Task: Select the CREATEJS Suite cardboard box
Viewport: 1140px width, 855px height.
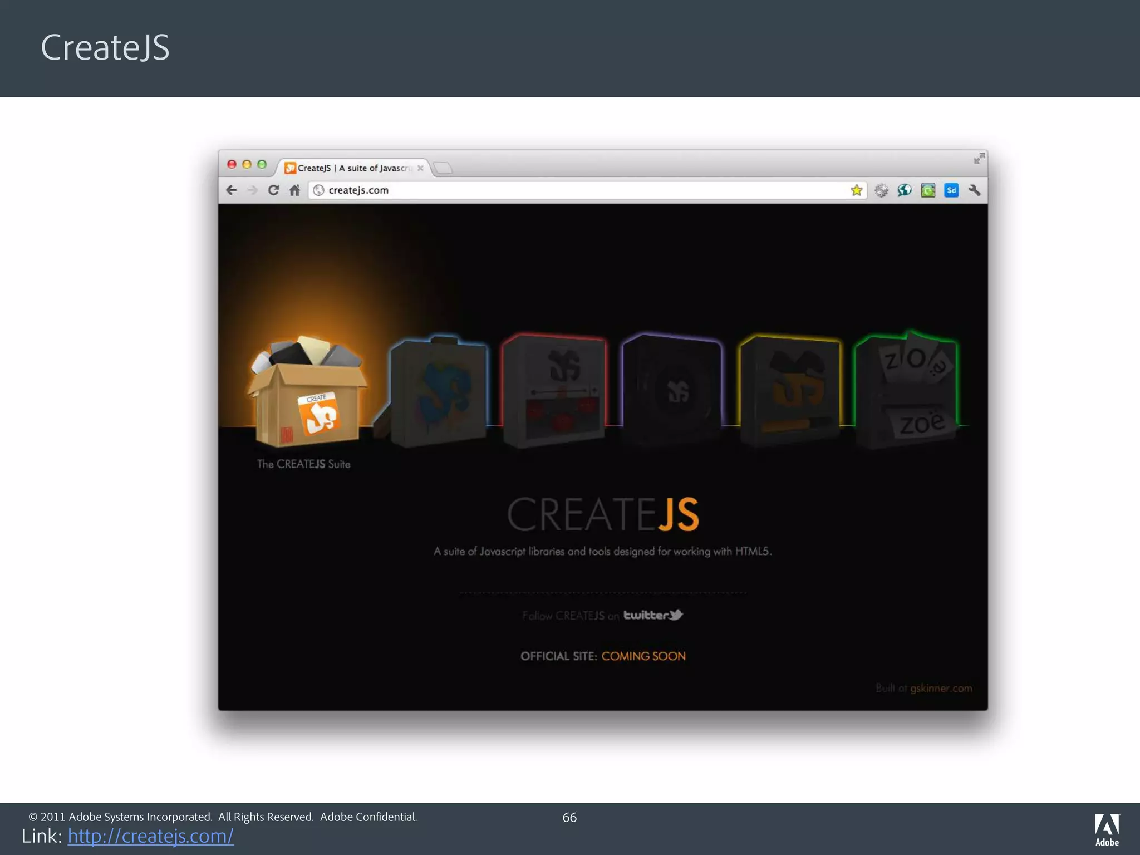Action: click(x=307, y=391)
